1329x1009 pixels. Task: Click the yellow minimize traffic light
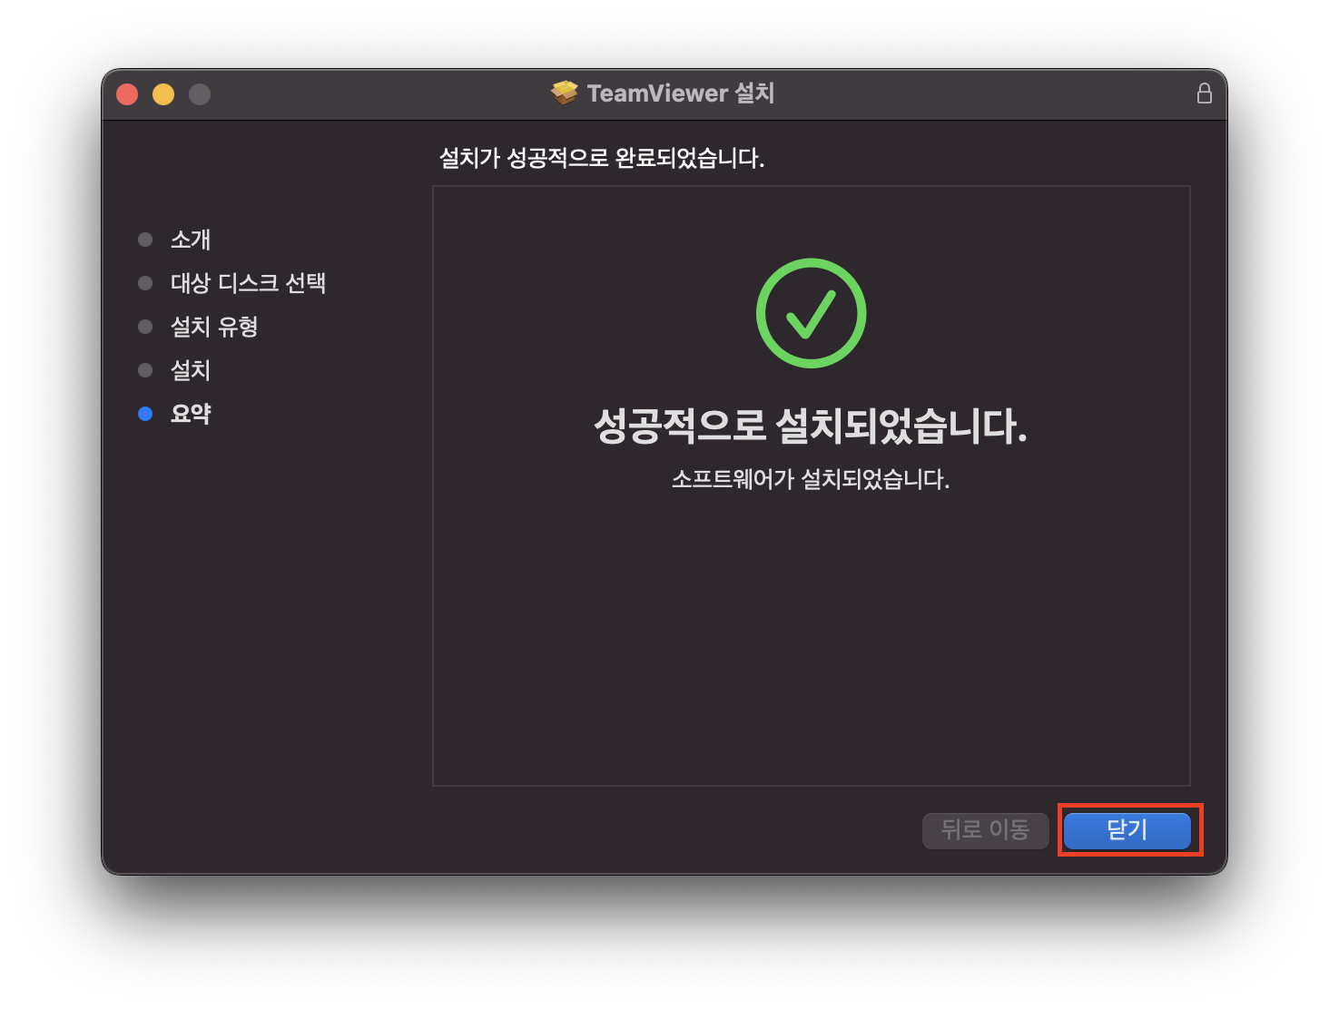[x=162, y=93]
